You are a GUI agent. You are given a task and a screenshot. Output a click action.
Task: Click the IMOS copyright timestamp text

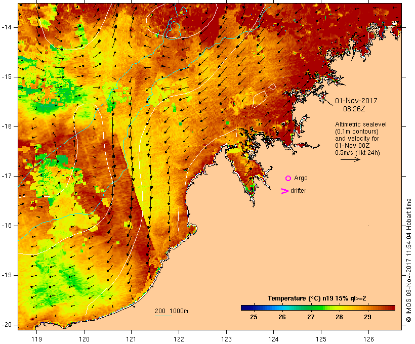409,261
